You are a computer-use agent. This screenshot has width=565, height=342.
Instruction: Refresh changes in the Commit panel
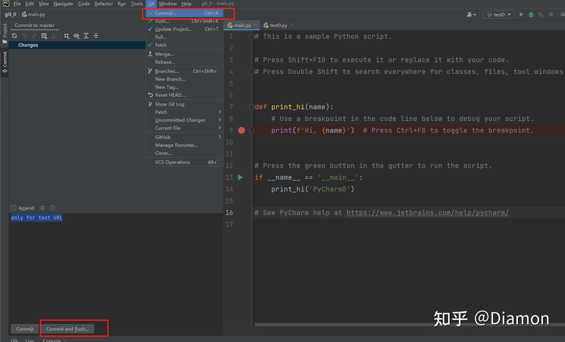[x=15, y=36]
